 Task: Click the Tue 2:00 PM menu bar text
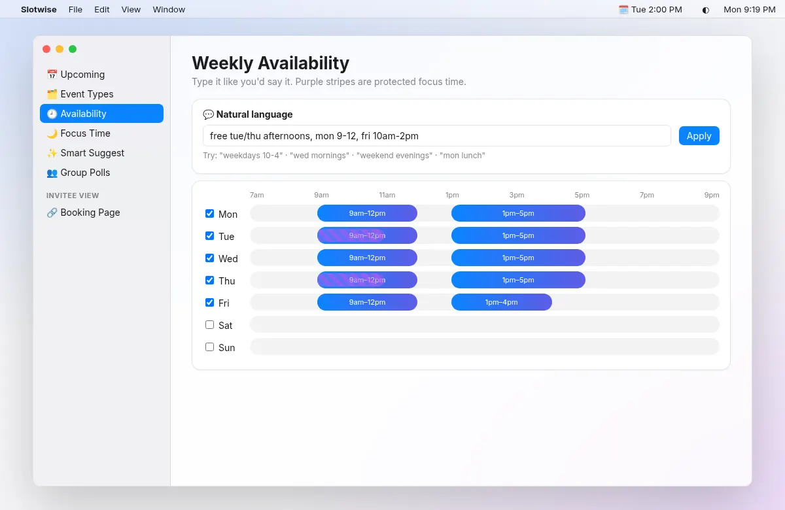click(x=657, y=9)
